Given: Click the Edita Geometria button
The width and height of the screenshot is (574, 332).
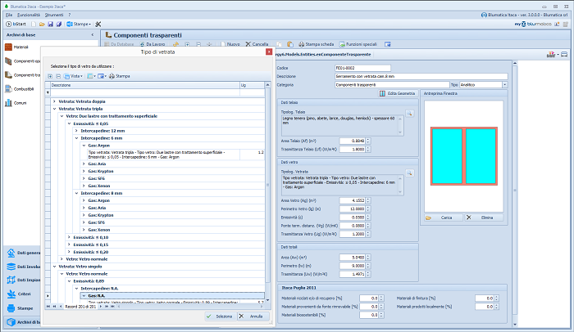Looking at the screenshot, I should coord(398,93).
